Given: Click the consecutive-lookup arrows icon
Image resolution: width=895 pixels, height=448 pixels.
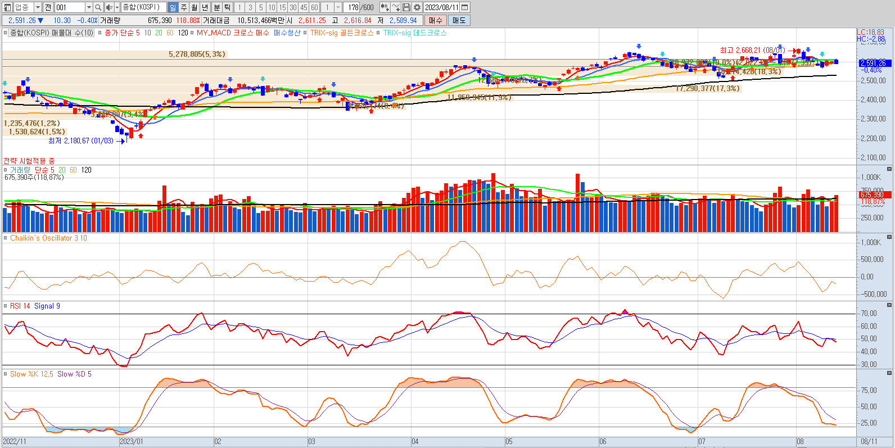Looking at the screenshot, I should (385, 7).
